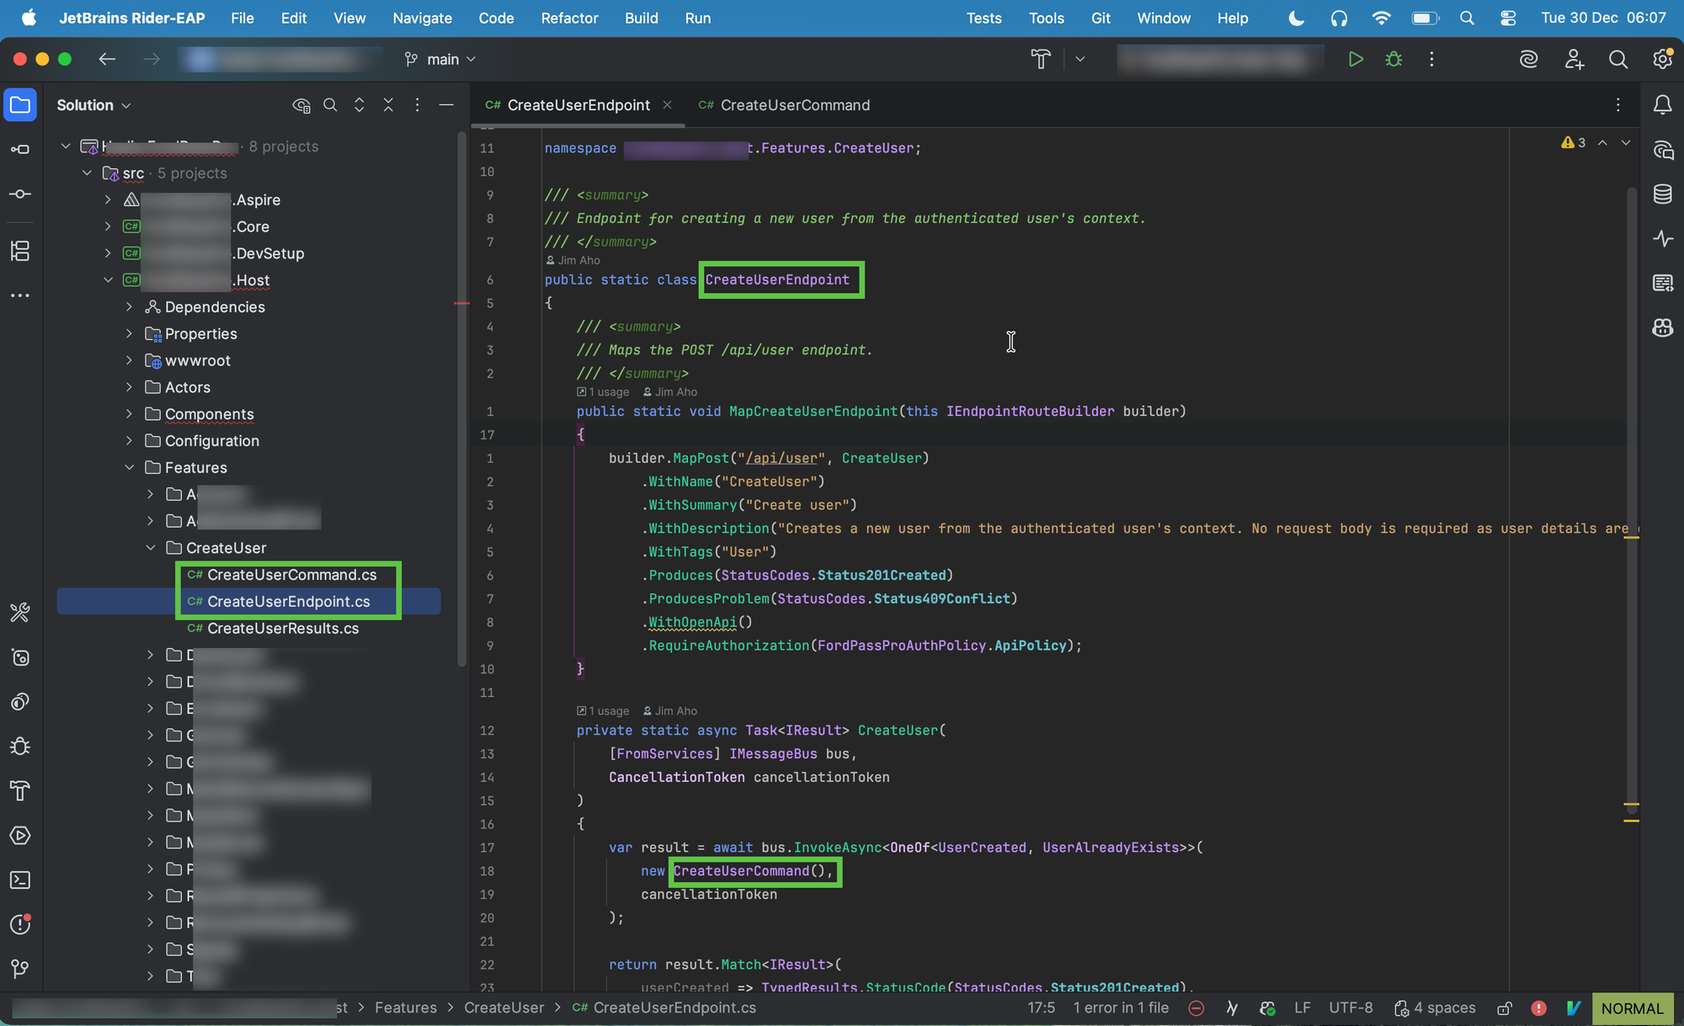
Task: Start the Debug bug icon in toolbar
Action: pyautogui.click(x=1394, y=59)
